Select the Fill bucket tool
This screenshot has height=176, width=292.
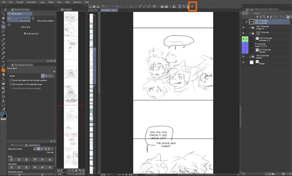[x=3, y=84]
